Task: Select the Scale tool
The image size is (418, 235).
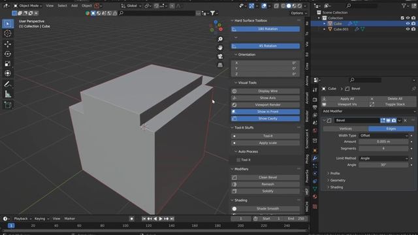Action: point(8,64)
